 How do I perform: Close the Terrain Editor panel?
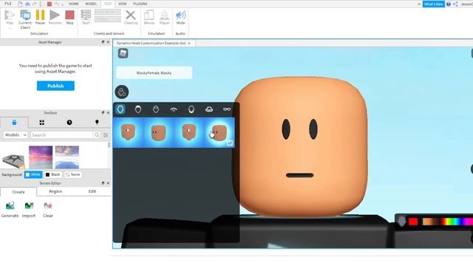[x=108, y=183]
